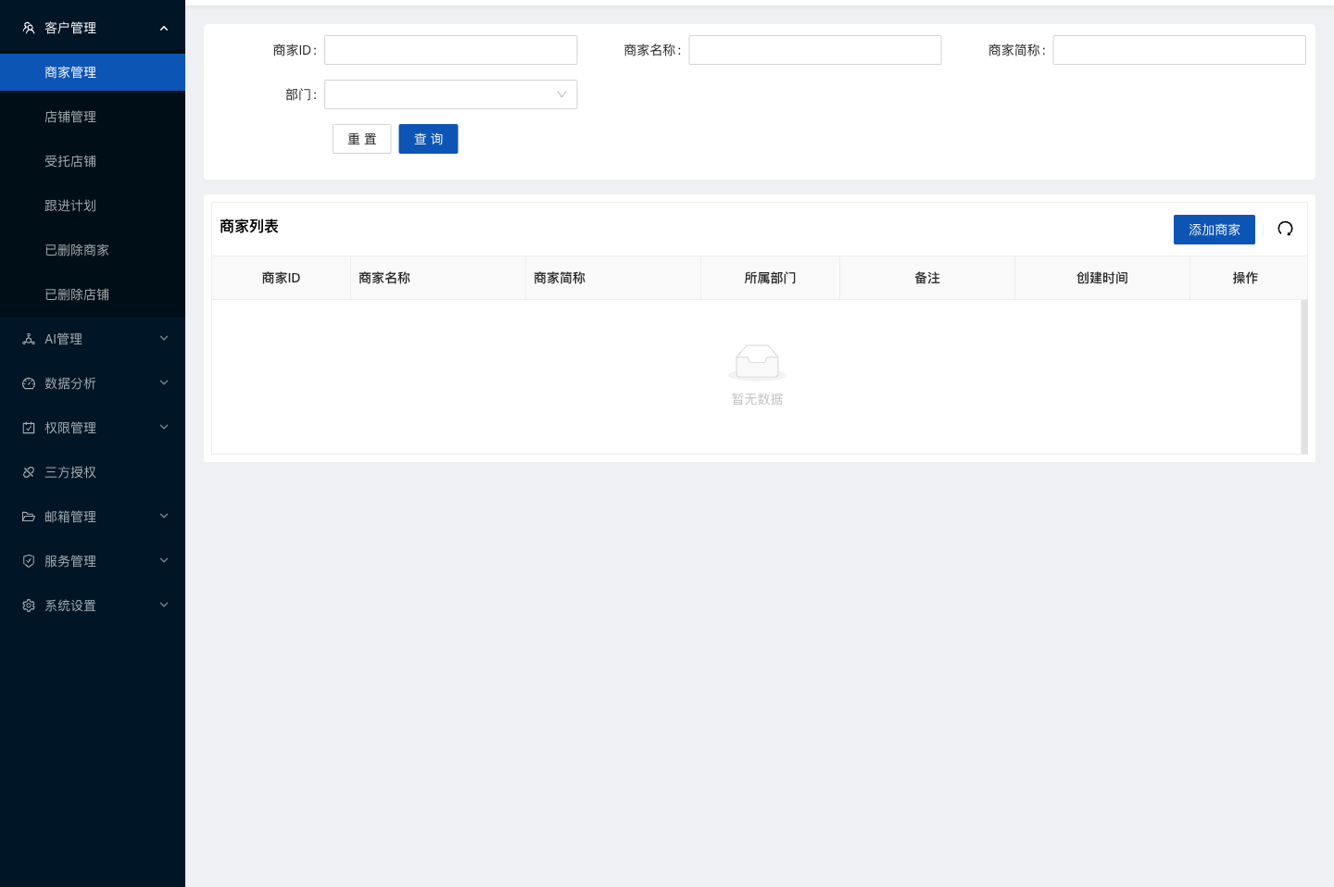Expand the 邮箱管理 submenu chevron
This screenshot has width=1334, height=887.
coord(164,517)
